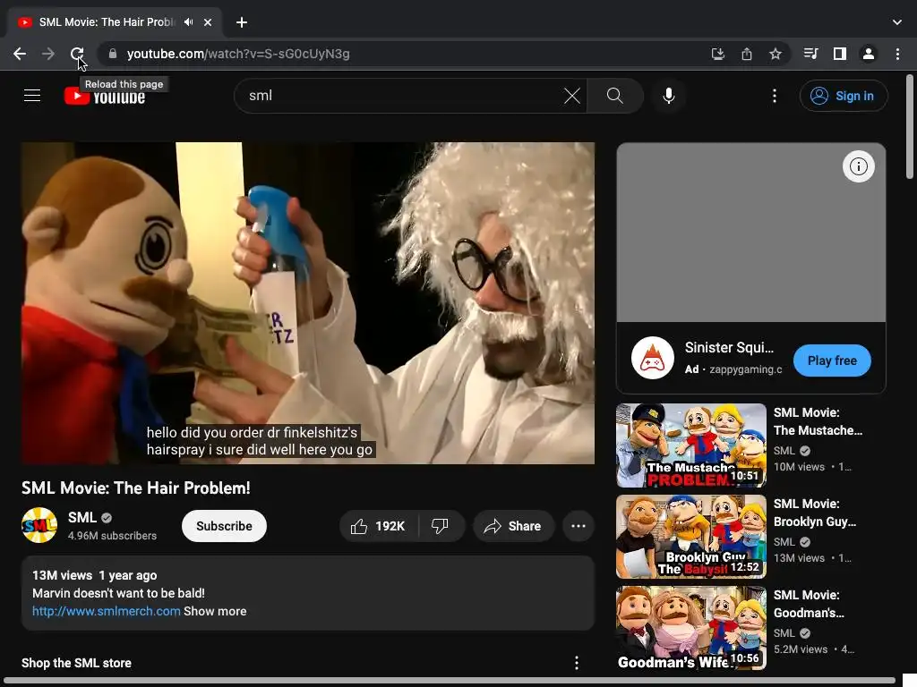Toggle browser side panel

tap(840, 54)
